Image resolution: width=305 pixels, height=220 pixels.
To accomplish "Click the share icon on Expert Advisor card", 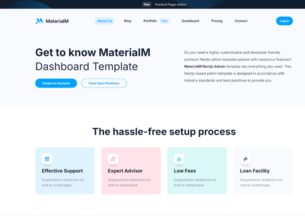I will pyautogui.click(x=113, y=159).
